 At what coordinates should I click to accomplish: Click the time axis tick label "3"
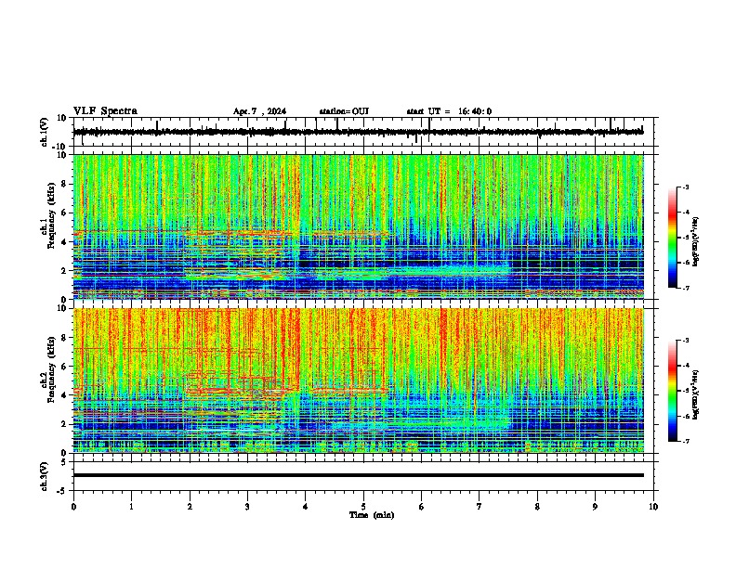click(248, 506)
